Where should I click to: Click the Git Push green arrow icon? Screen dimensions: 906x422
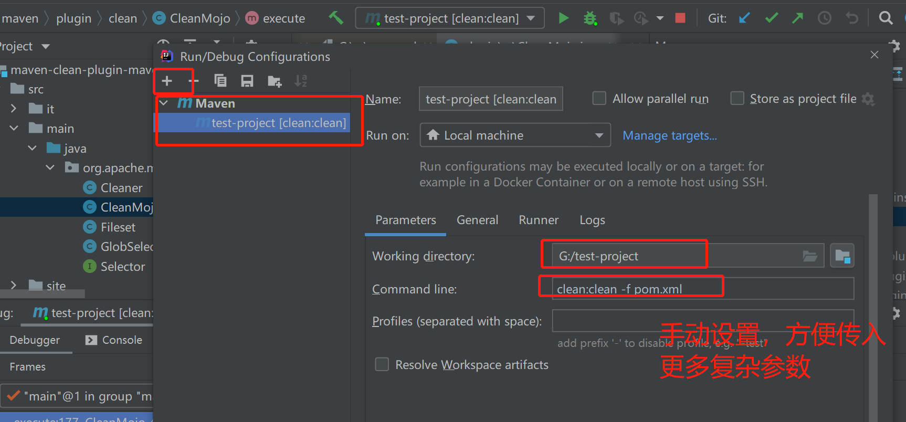pyautogui.click(x=798, y=18)
